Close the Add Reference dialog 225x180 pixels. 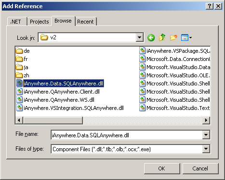pyautogui.click(x=218, y=6)
